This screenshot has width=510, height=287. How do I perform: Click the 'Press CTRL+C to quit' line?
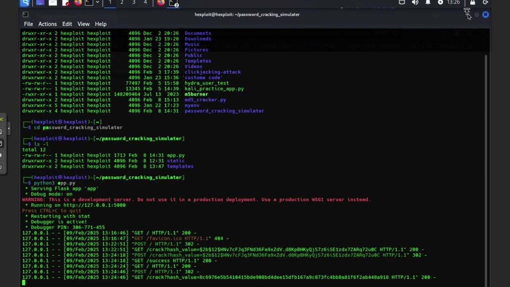click(x=51, y=211)
